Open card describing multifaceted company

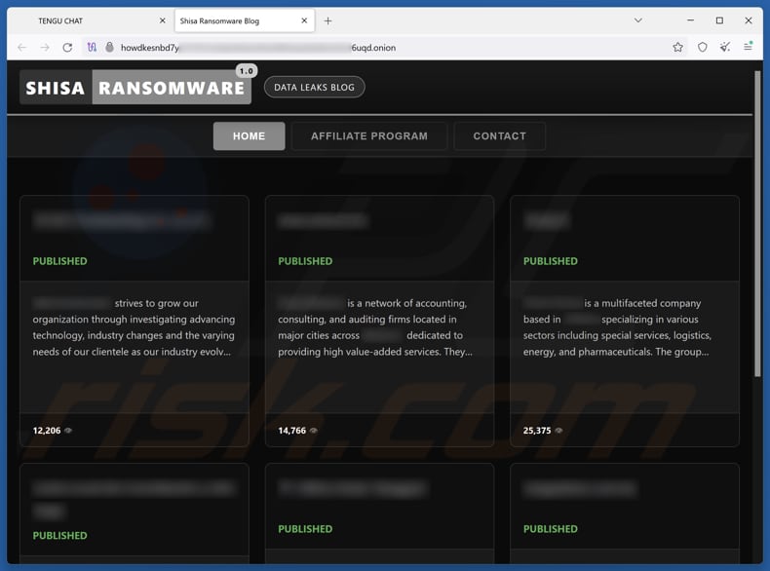625,322
